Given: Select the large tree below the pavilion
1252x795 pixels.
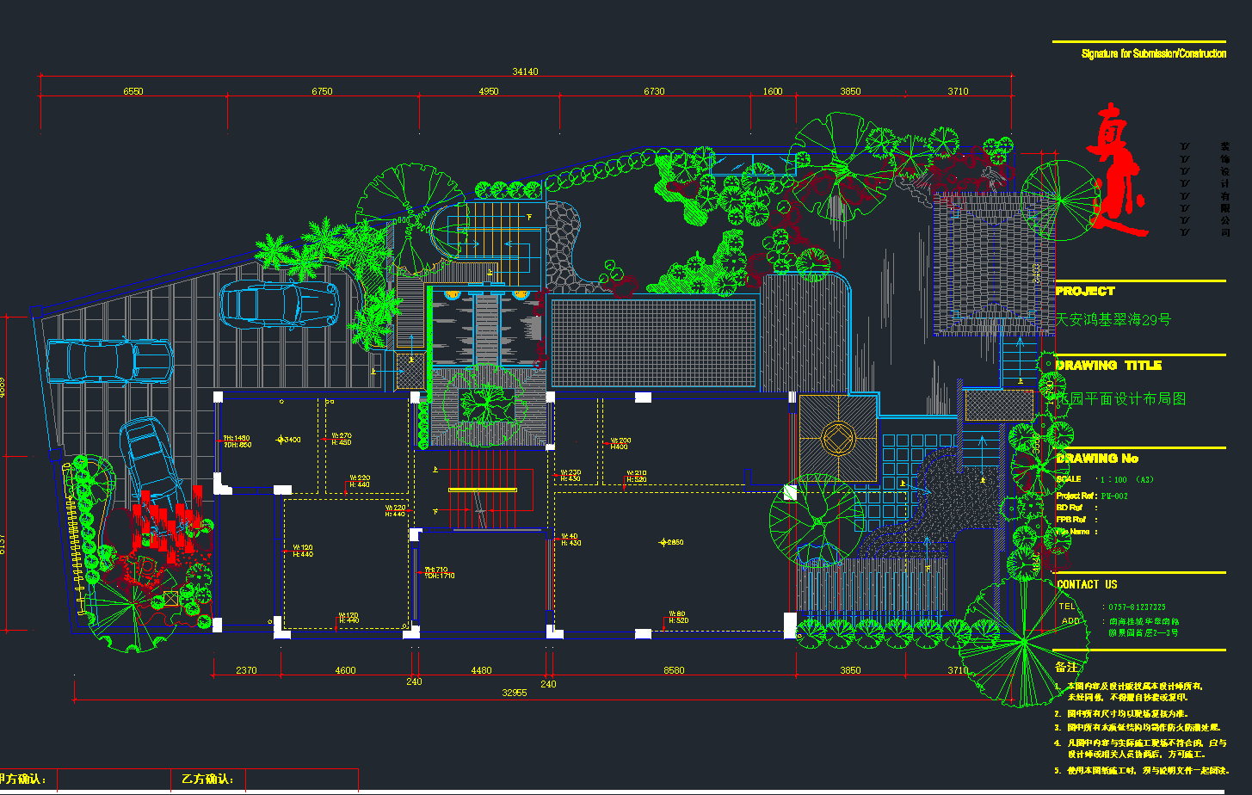Looking at the screenshot, I should pos(815,520).
